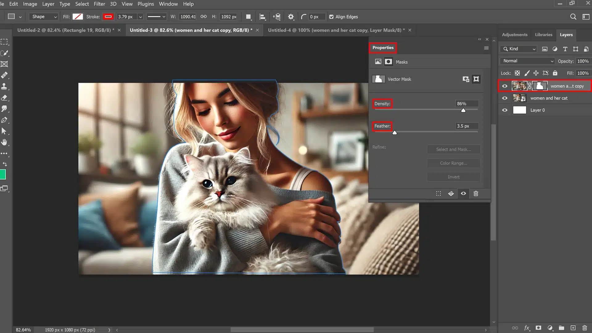Open shape gear settings in options bar
Screen dimensions: 592x333
[291, 17]
